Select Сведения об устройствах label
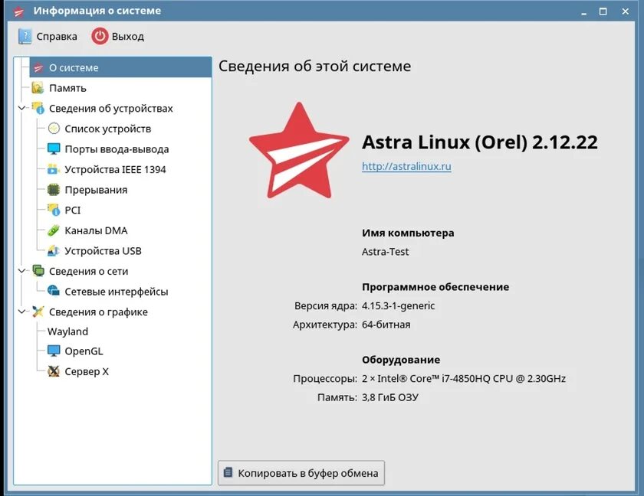 pos(111,109)
